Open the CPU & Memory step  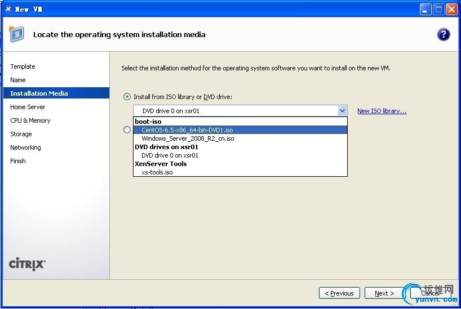(x=30, y=120)
